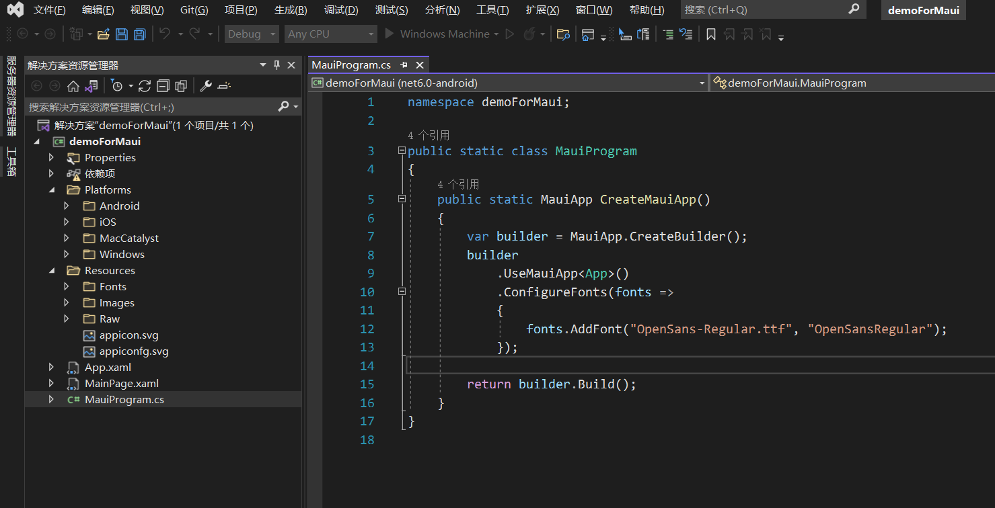This screenshot has height=508, width=995.
Task: Open the Windows Machine target dropdown arrow
Action: 496,34
